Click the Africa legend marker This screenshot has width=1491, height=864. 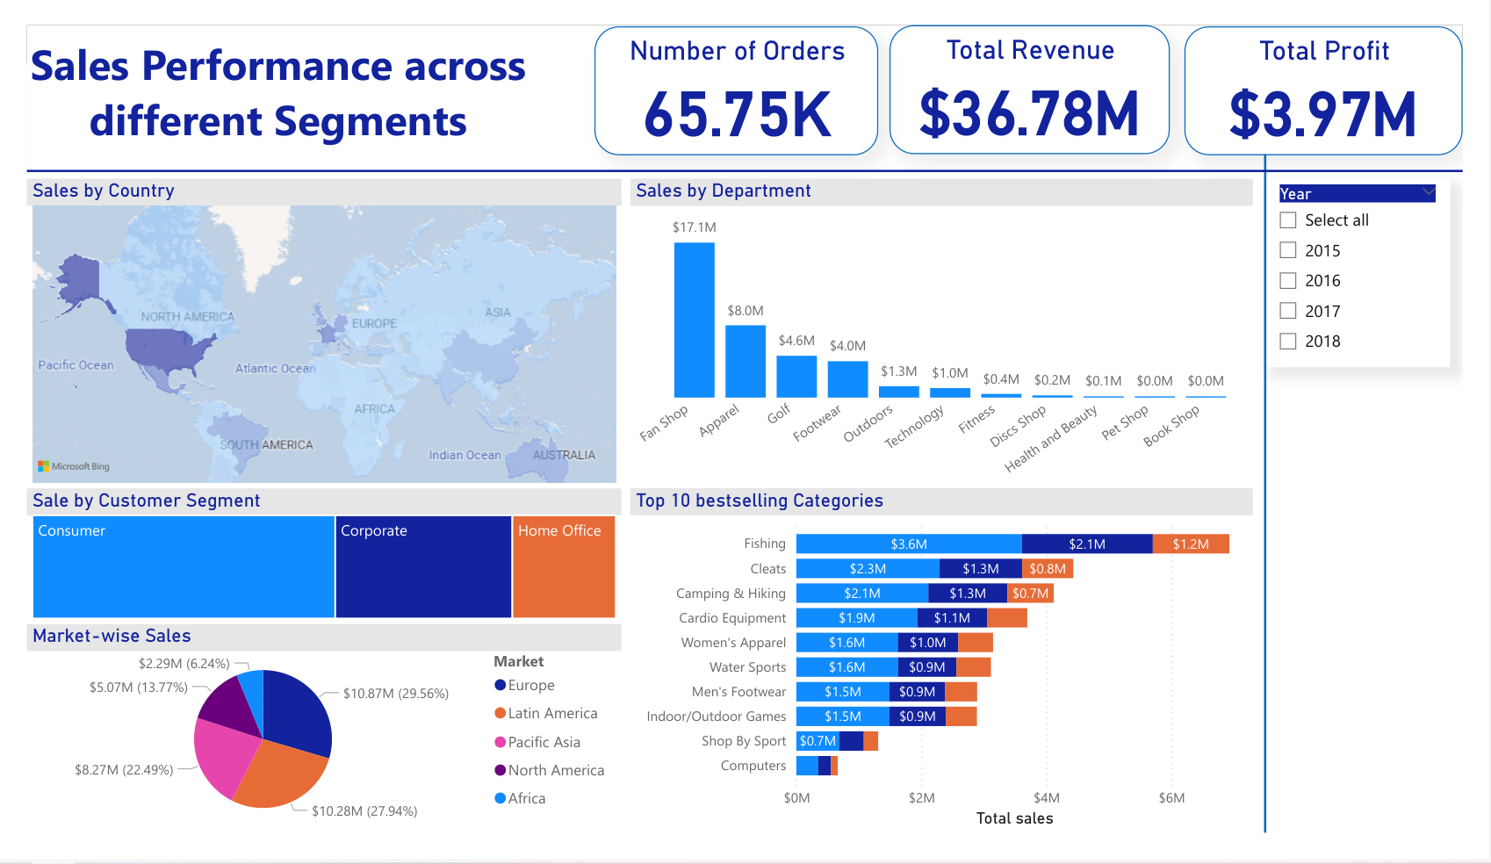[501, 798]
